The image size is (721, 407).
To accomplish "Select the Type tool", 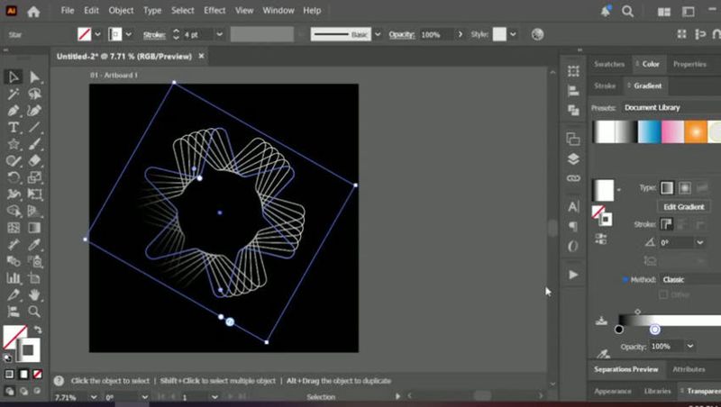I will tap(14, 127).
